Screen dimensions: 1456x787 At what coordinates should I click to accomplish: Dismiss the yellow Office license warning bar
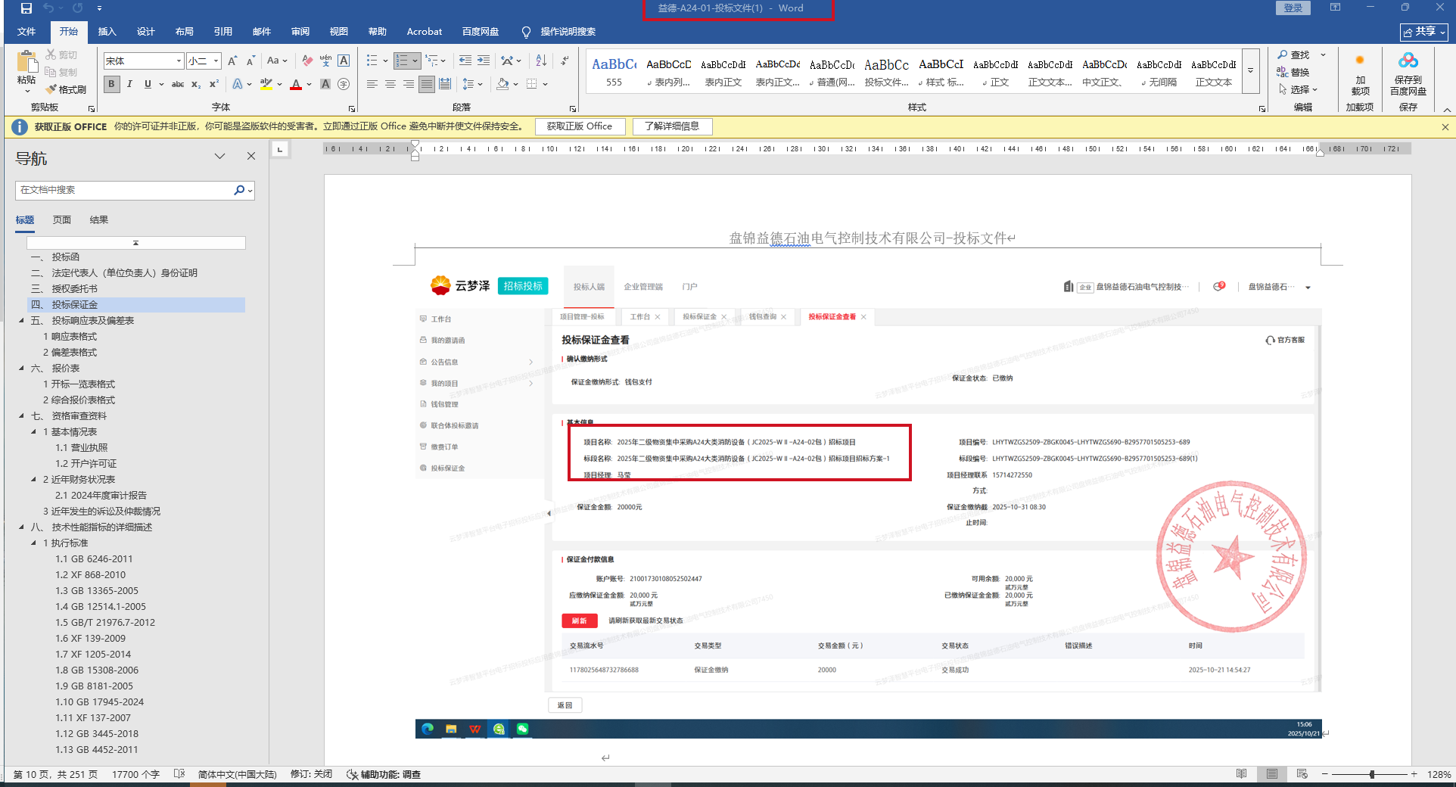pos(1445,126)
